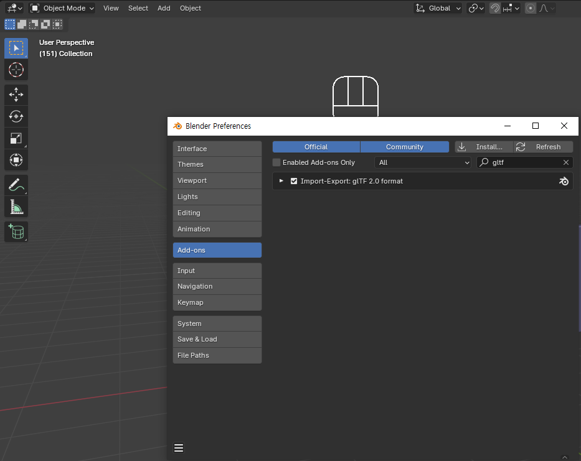Select the Select Box tool
The image size is (581, 461).
coord(16,48)
